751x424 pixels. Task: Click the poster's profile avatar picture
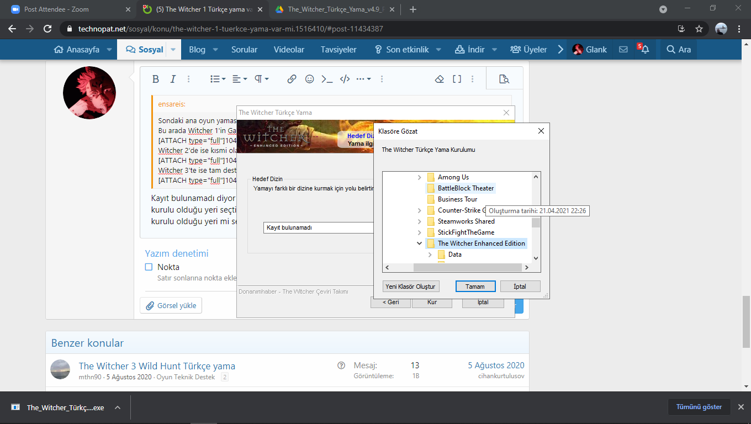pyautogui.click(x=89, y=93)
